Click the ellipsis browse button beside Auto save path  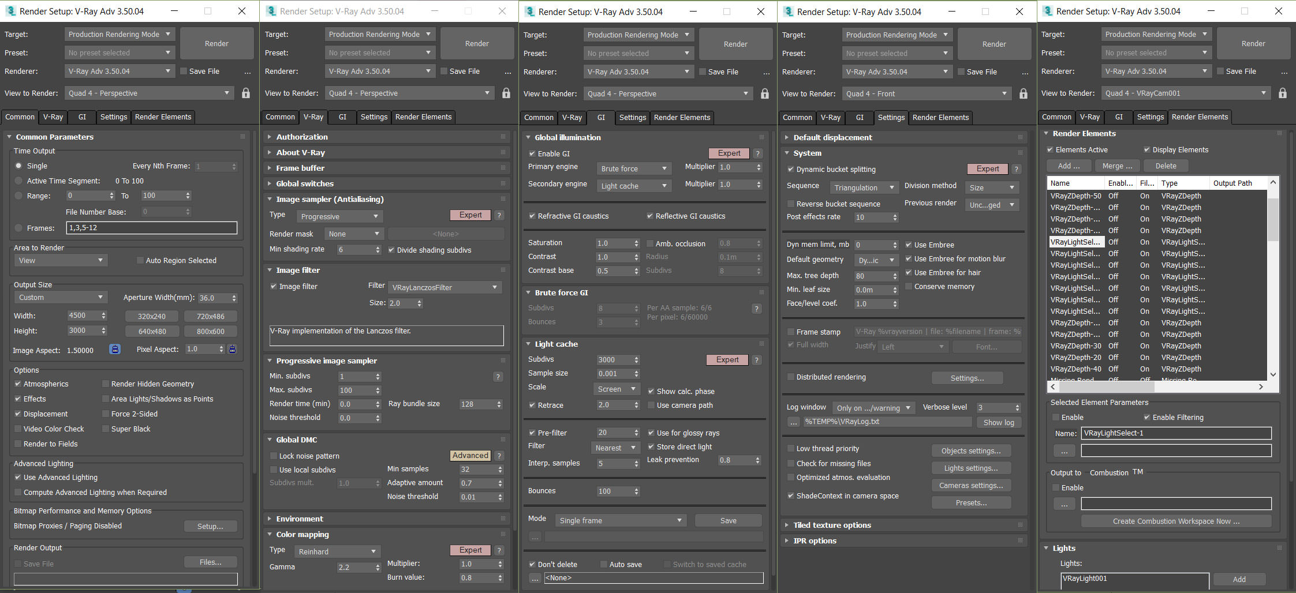(534, 578)
